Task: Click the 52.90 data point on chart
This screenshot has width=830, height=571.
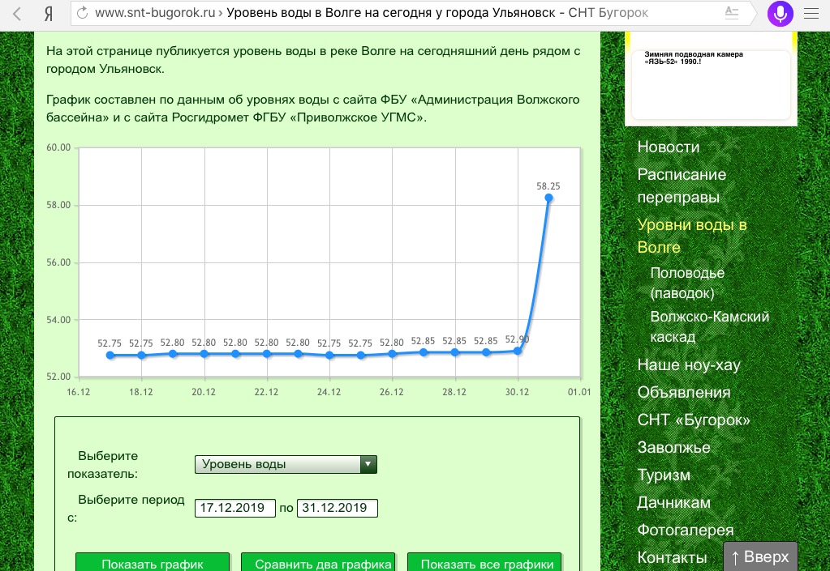Action: [x=518, y=351]
